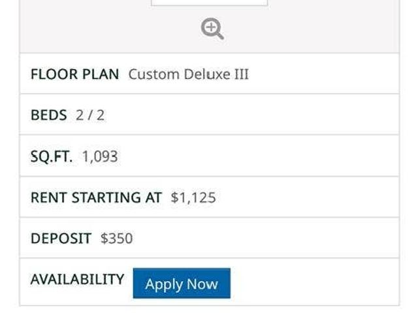Screen dimensions: 418x313
Task: Click the 2 / 2 beds value
Action: click(x=90, y=115)
